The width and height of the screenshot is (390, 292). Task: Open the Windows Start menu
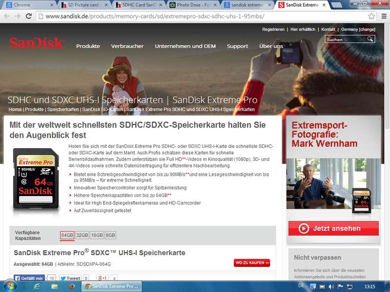(10, 286)
